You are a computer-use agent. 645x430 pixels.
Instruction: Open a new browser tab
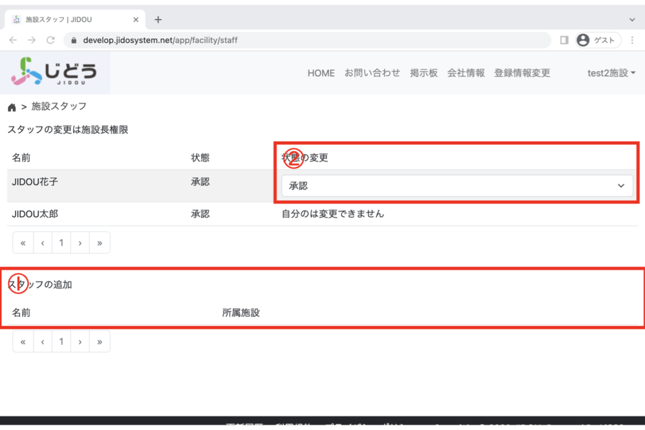[x=158, y=20]
